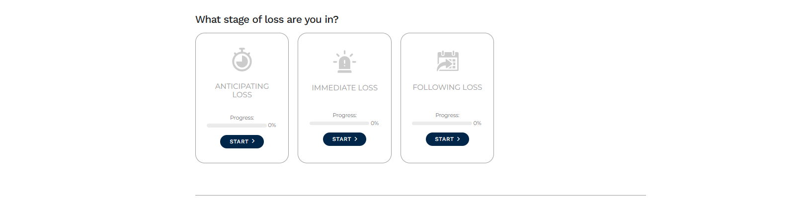Screen dimensions: 810x198
Task: Select the Immediate Loss title text
Action: click(344, 88)
